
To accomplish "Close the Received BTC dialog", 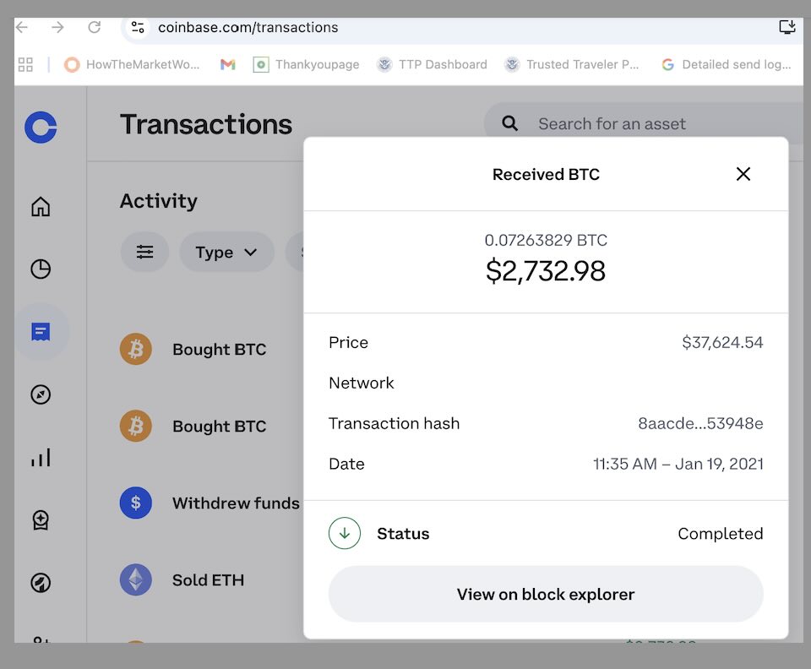I will (x=743, y=174).
